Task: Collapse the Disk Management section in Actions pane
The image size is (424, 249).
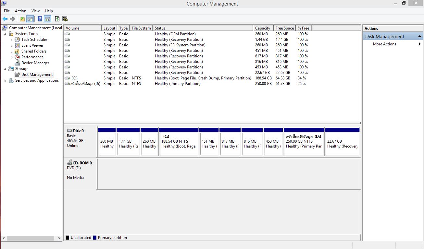Action: (x=419, y=36)
